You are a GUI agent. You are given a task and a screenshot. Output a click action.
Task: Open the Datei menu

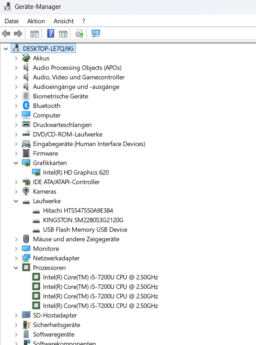tap(11, 21)
